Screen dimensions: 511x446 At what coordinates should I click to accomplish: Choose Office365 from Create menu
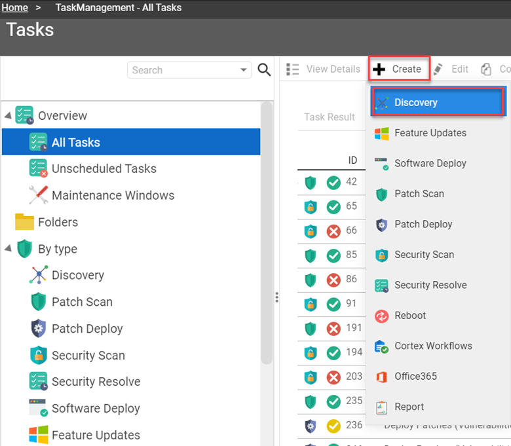438,377
